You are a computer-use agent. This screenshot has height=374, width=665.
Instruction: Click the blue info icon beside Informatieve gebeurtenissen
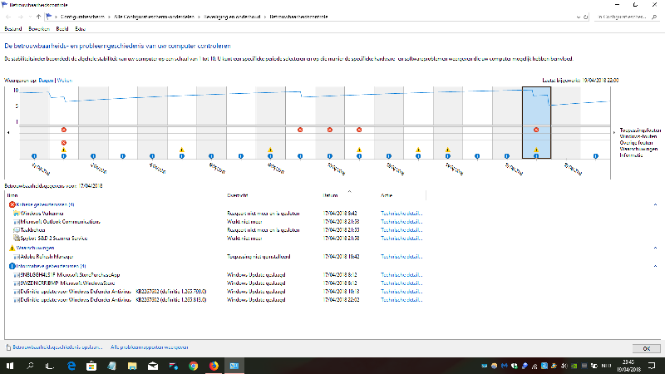coord(12,266)
